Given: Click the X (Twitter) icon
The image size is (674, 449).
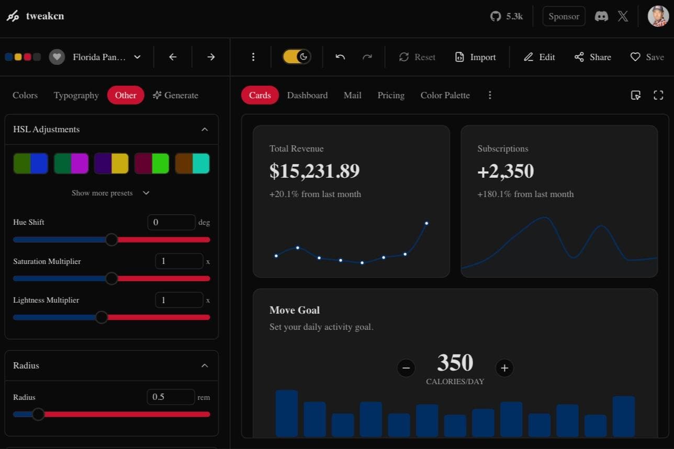Looking at the screenshot, I should pos(623,16).
